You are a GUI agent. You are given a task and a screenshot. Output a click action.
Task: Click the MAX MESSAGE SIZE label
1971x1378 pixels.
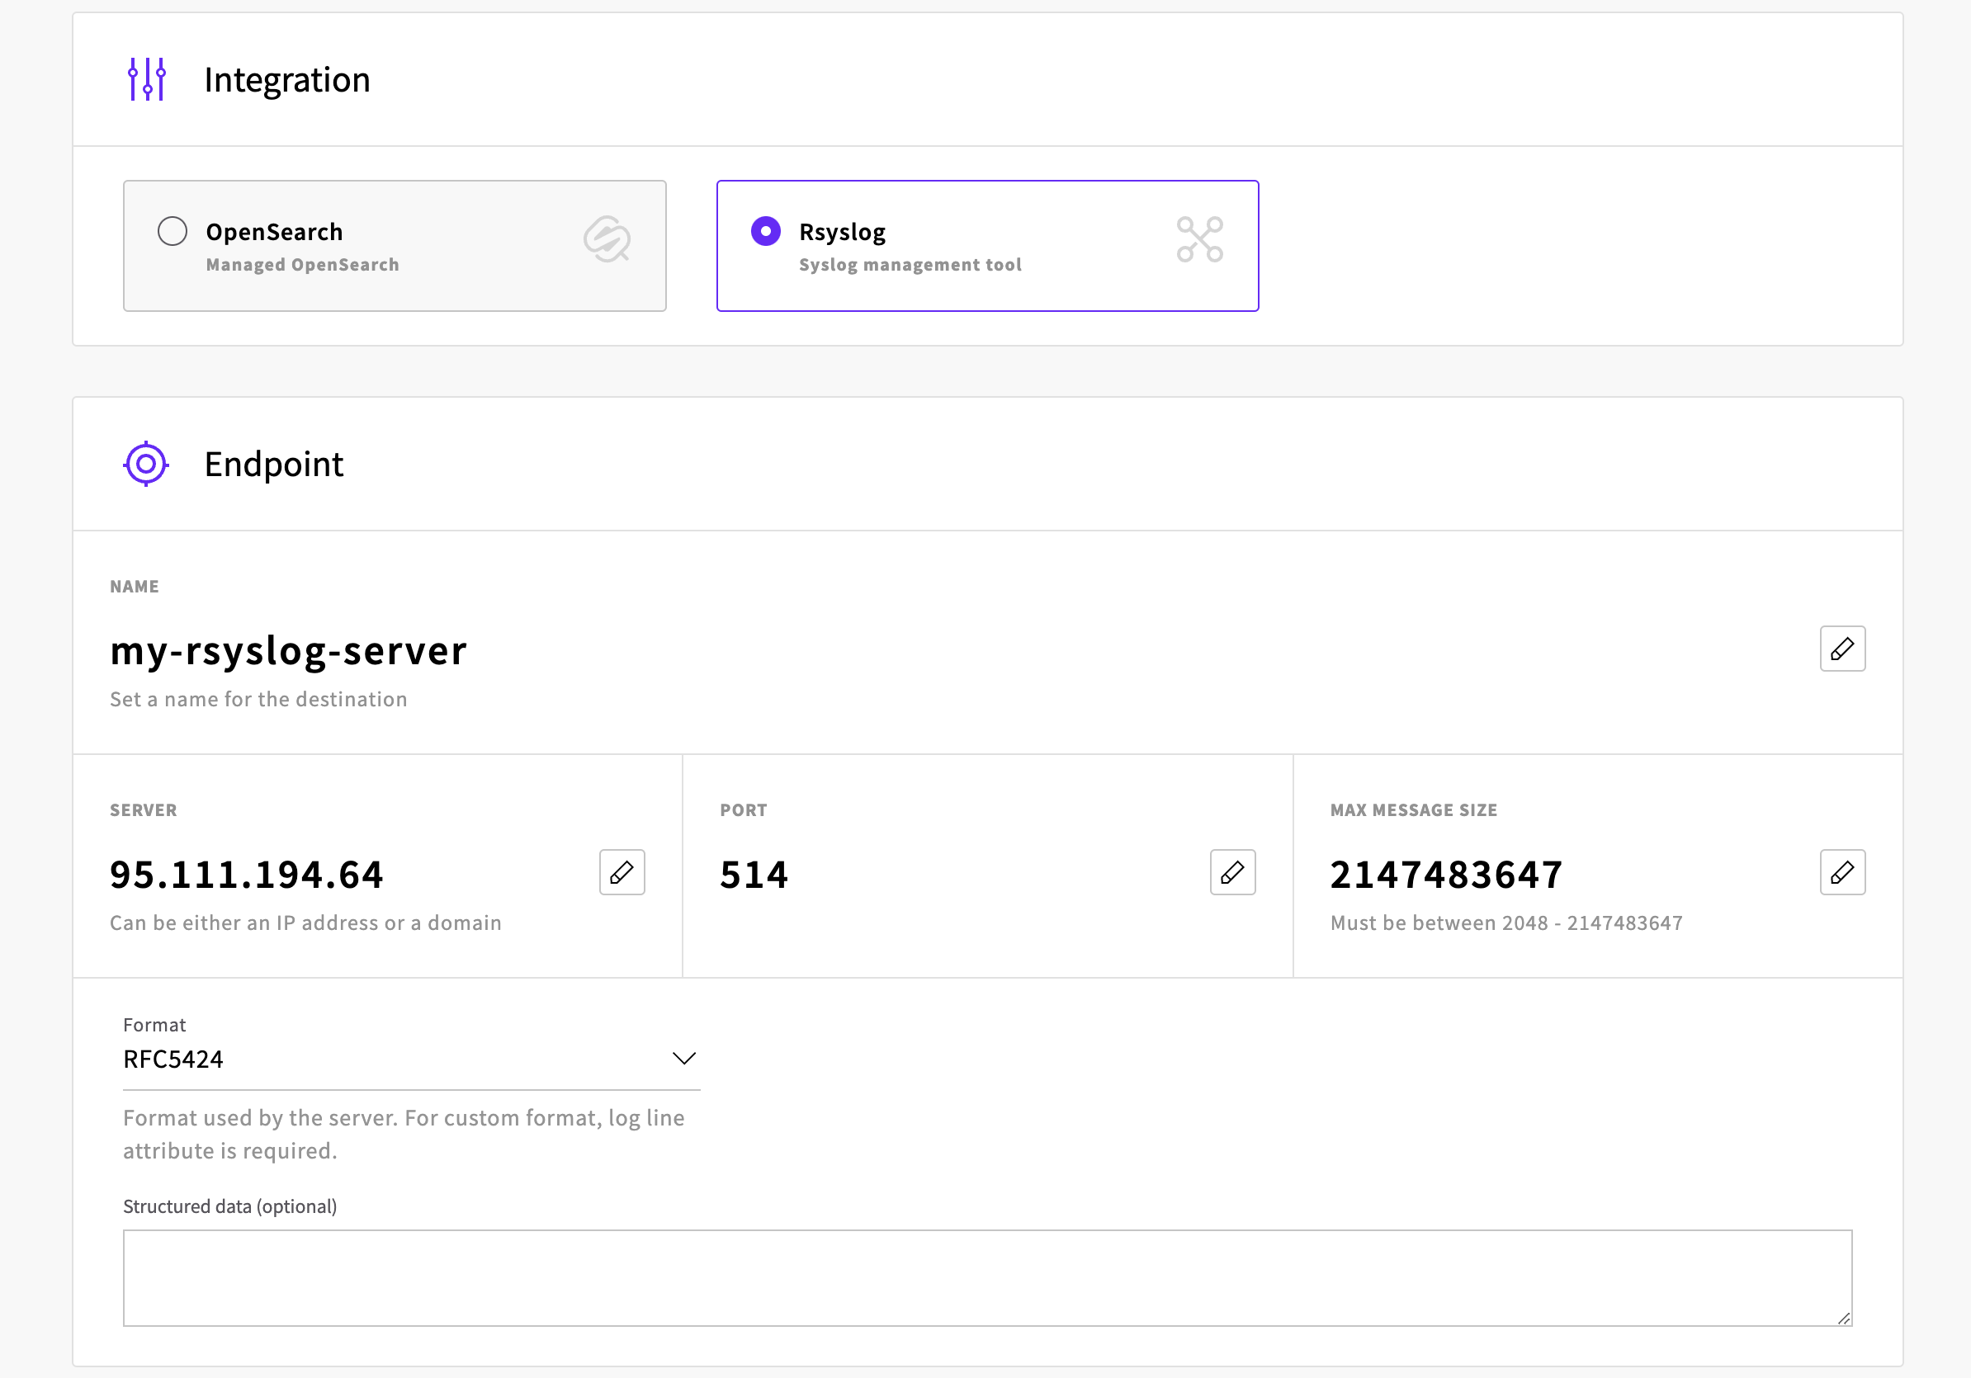1413,810
